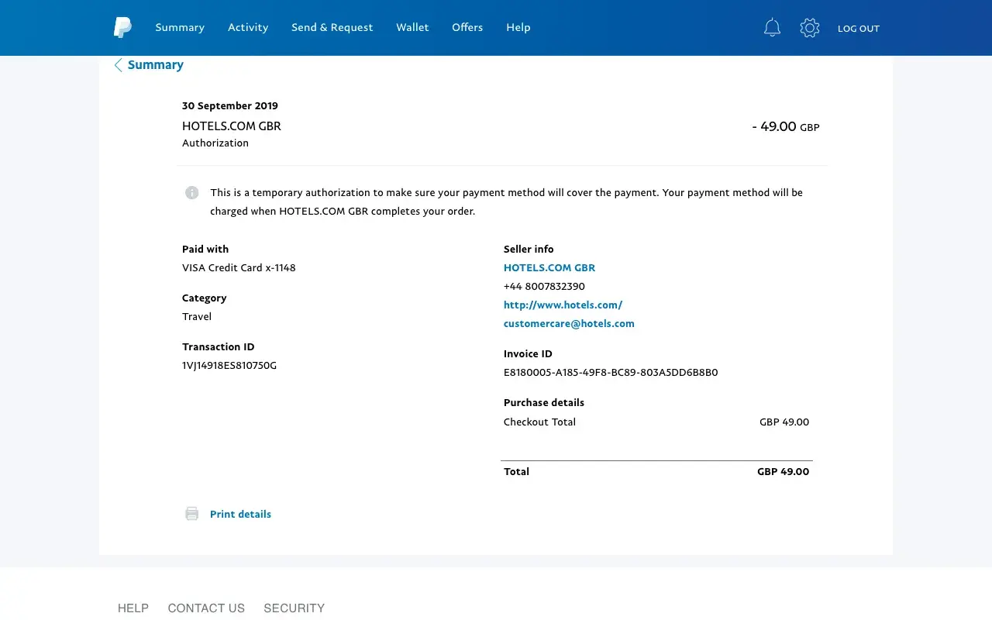This screenshot has width=992, height=620.
Task: Click the printer icon
Action: pyautogui.click(x=191, y=514)
